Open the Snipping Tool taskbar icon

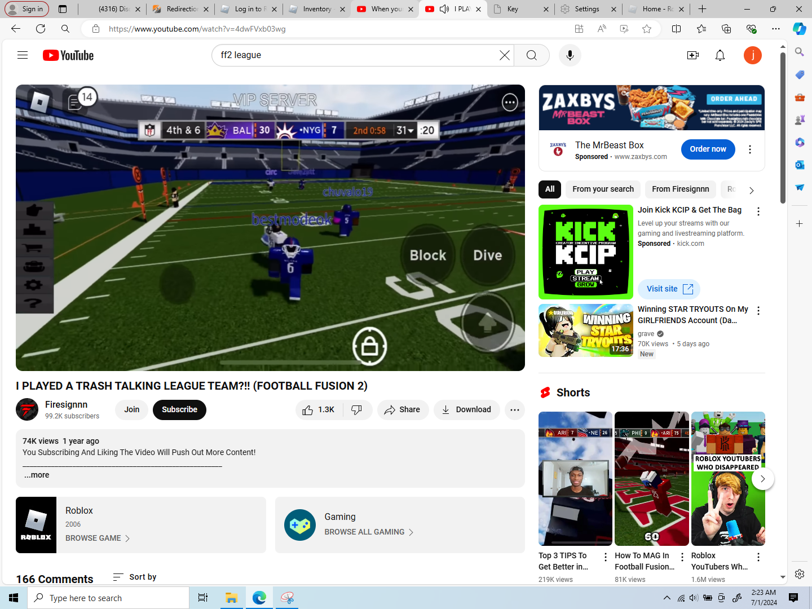point(288,598)
